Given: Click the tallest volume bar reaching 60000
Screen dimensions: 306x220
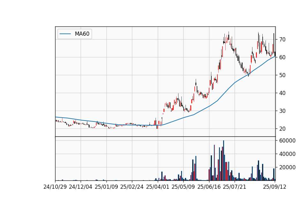Looking at the screenshot, I should click(224, 160).
